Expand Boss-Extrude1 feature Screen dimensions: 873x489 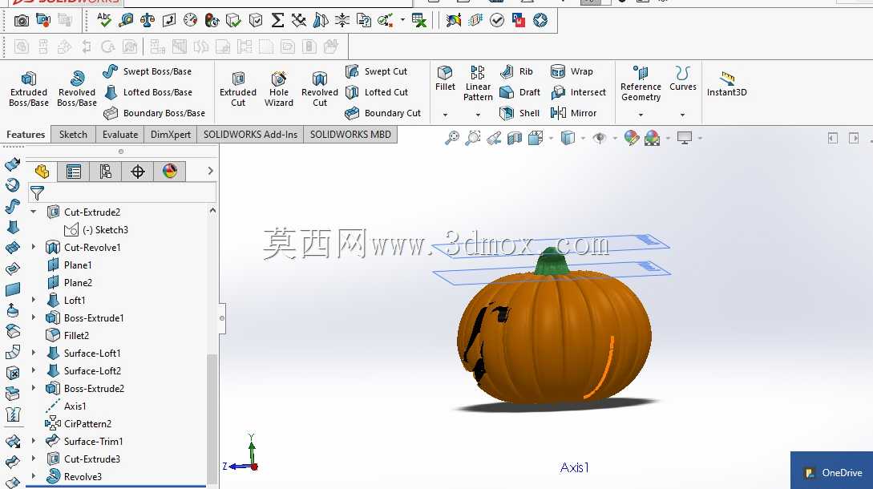pos(34,317)
